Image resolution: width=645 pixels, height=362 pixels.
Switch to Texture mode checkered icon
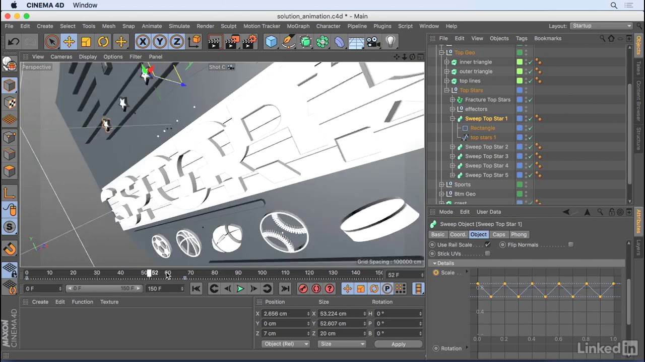(x=10, y=103)
